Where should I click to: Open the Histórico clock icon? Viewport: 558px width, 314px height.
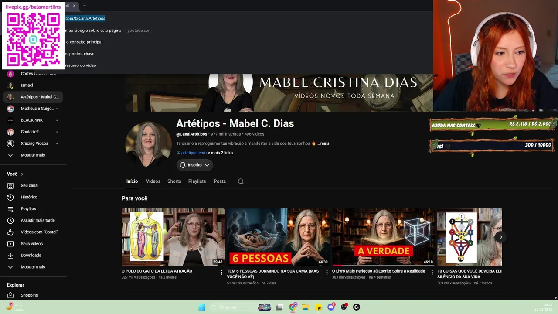tap(10, 197)
